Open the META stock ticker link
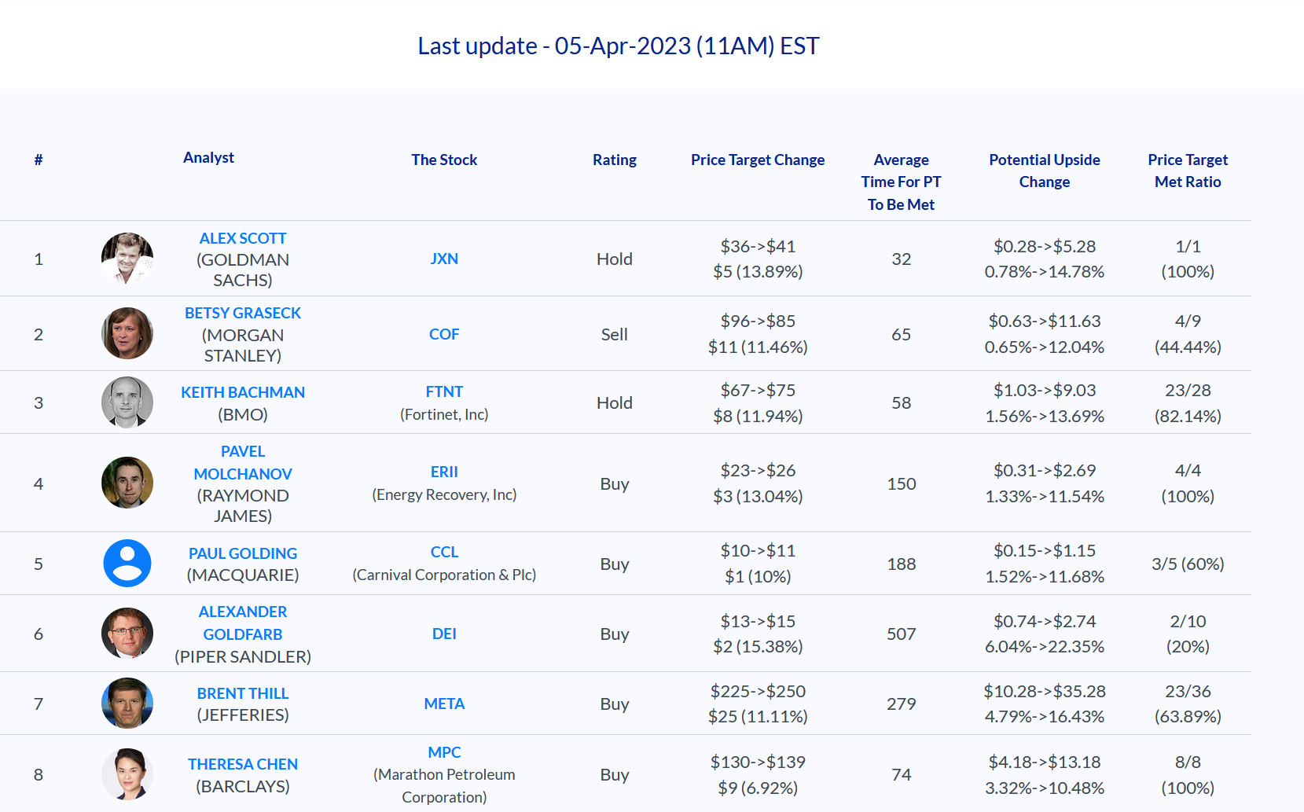The image size is (1304, 812). point(444,704)
